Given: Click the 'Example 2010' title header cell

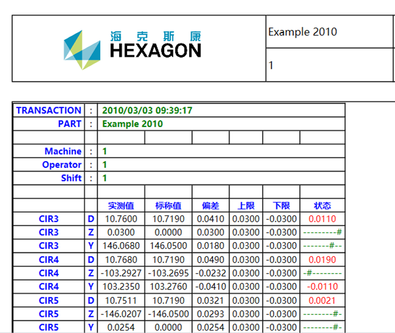Looking at the screenshot, I should (x=303, y=32).
